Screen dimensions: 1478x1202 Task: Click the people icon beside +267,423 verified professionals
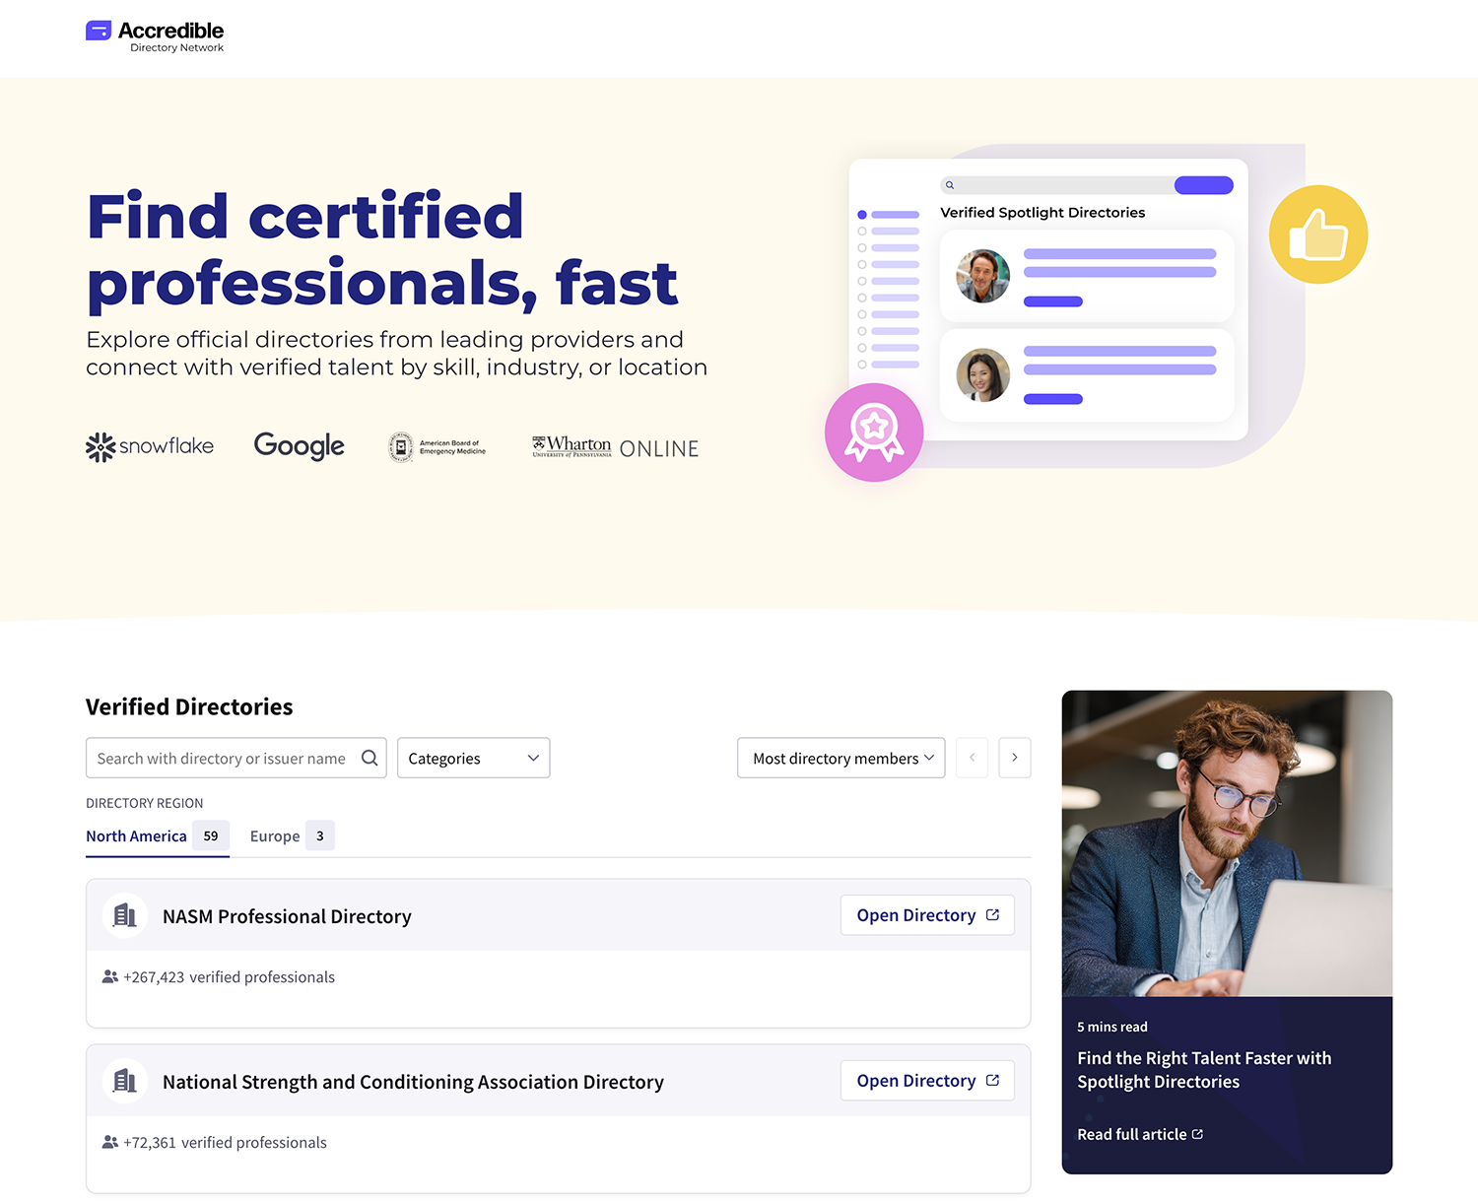click(110, 976)
